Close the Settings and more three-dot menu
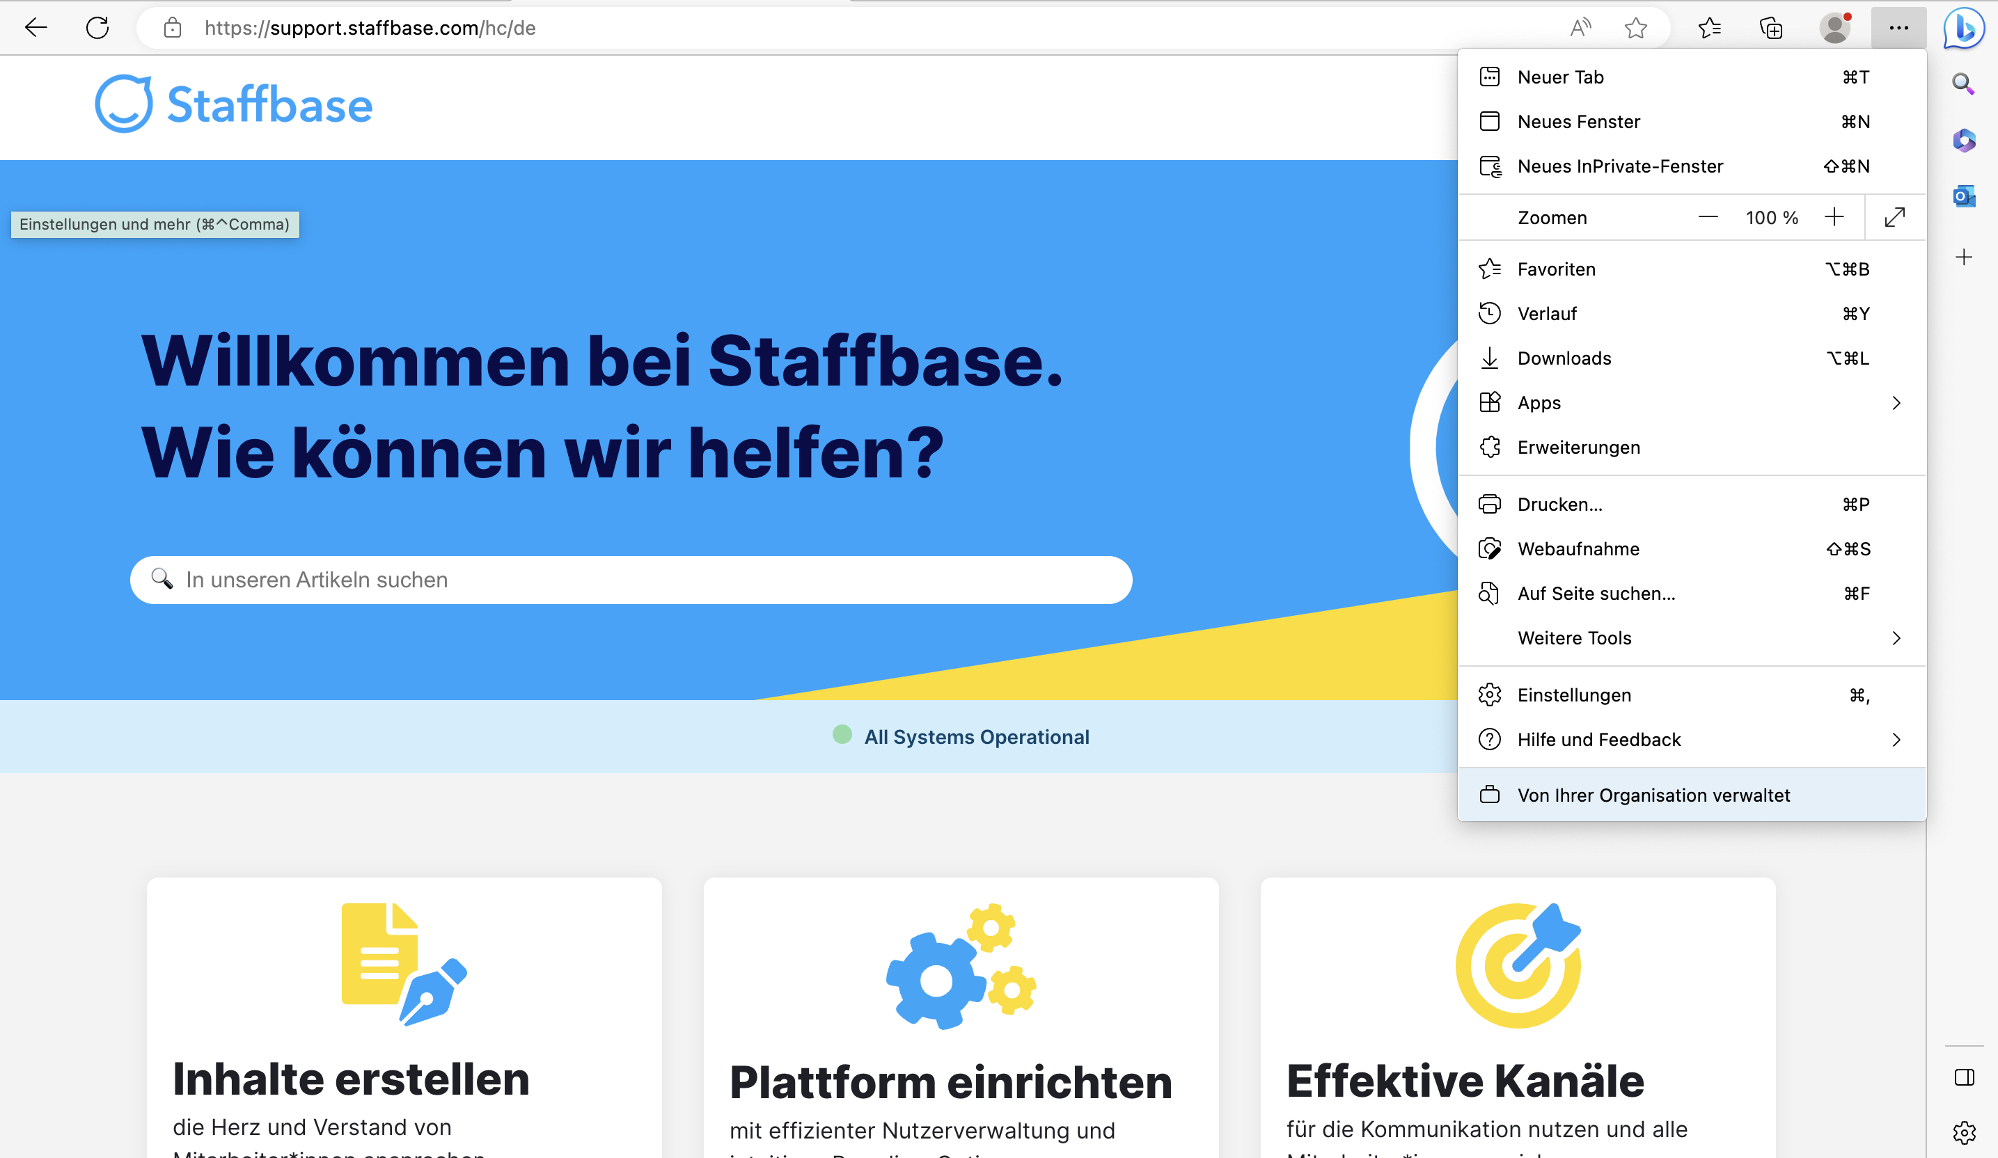The width and height of the screenshot is (1998, 1158). [x=1899, y=29]
